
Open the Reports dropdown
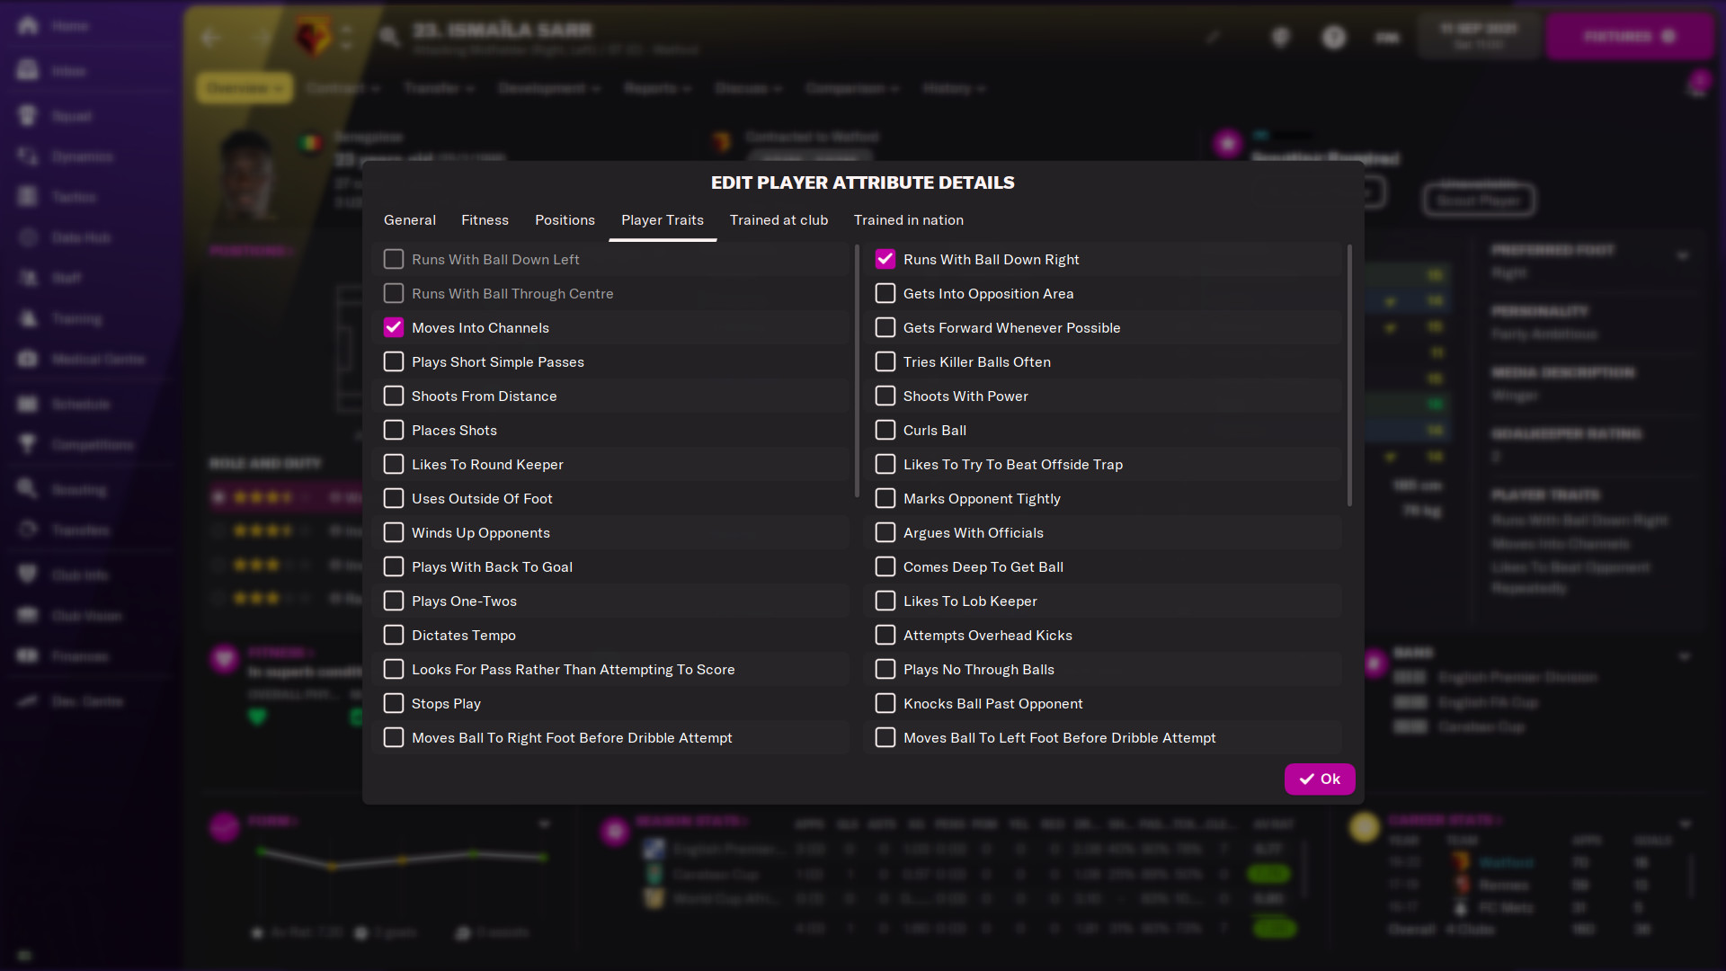657,88
